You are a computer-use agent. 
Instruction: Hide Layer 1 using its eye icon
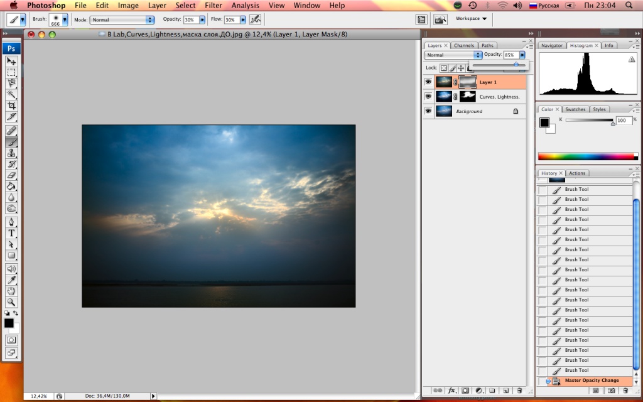pos(428,82)
